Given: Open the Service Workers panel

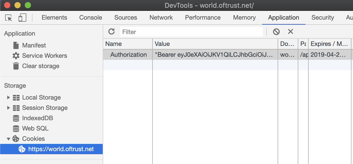Looking at the screenshot, I should 44,56.
